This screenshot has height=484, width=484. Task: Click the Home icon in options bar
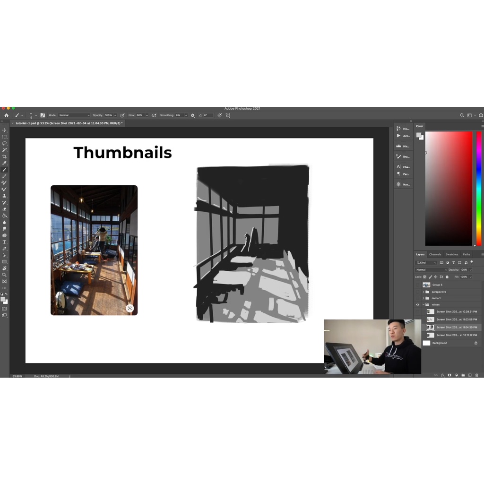7,115
